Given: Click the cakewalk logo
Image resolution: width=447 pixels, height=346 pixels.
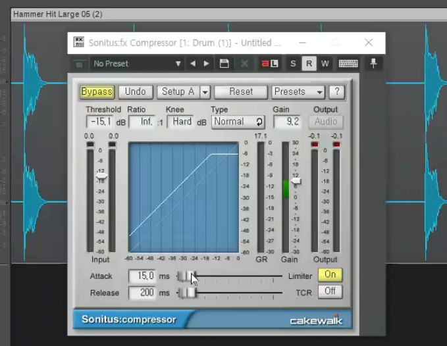Looking at the screenshot, I should (x=316, y=320).
